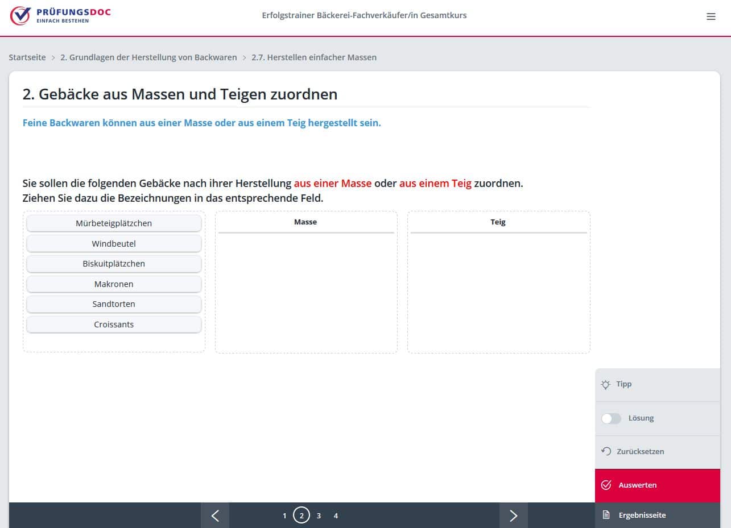Go to previous page with left arrow

[215, 515]
